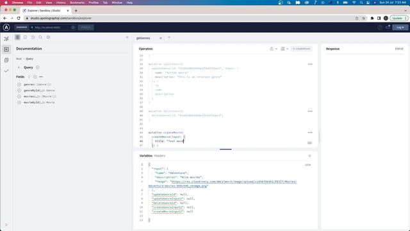Screen dimensions: 410x231
Task: Open the notifications icon in Apollo header
Action: click(388, 27)
